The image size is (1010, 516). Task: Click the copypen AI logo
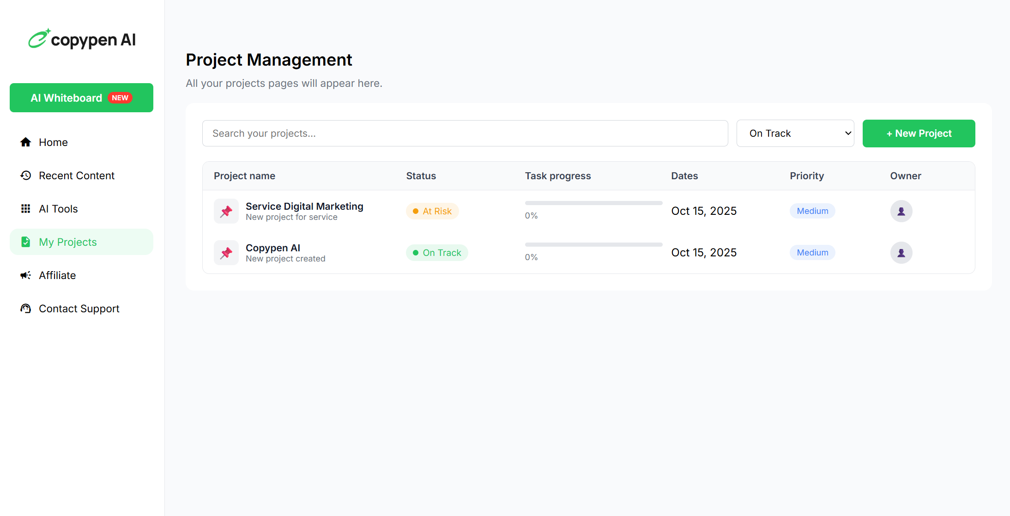tap(82, 39)
